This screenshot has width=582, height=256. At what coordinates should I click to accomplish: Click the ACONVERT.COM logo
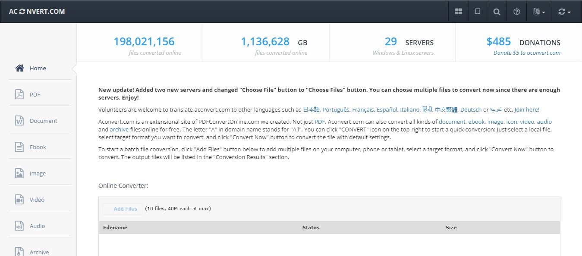tap(37, 12)
